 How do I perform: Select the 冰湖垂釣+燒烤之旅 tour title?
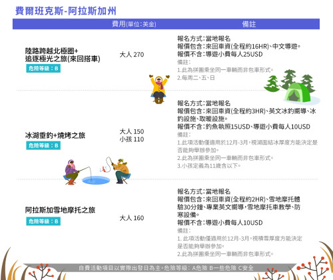(55, 135)
